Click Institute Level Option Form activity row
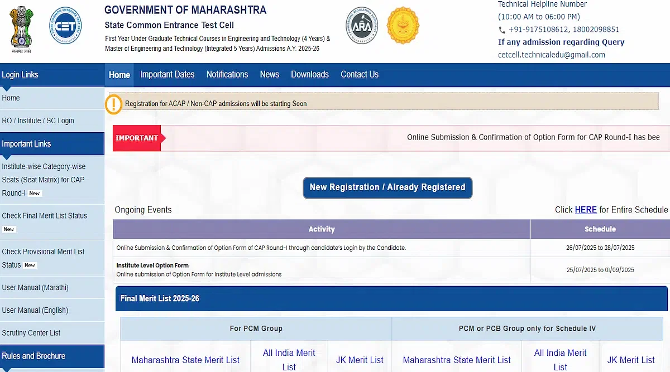 (322, 270)
